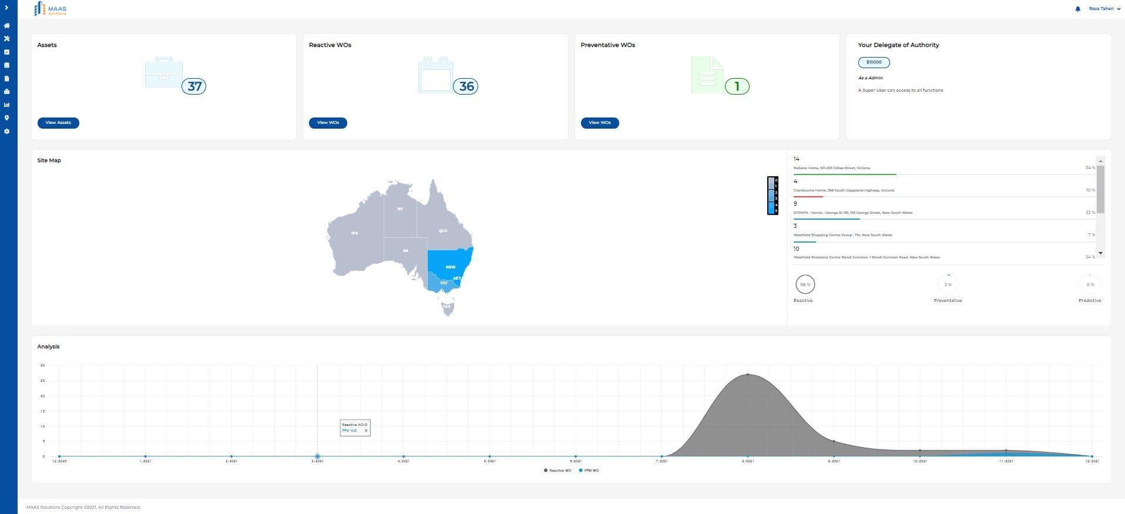Click the View Assets button
Image resolution: width=1125 pixels, height=514 pixels.
pyautogui.click(x=58, y=123)
